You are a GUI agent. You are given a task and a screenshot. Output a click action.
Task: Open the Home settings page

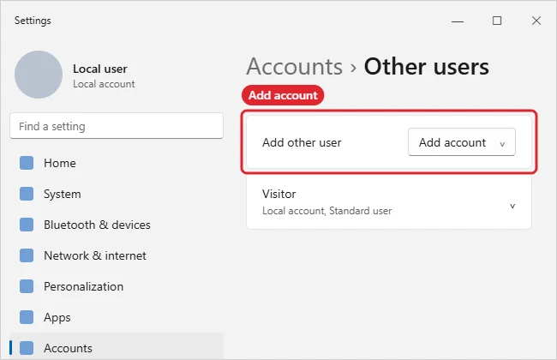coord(117,163)
